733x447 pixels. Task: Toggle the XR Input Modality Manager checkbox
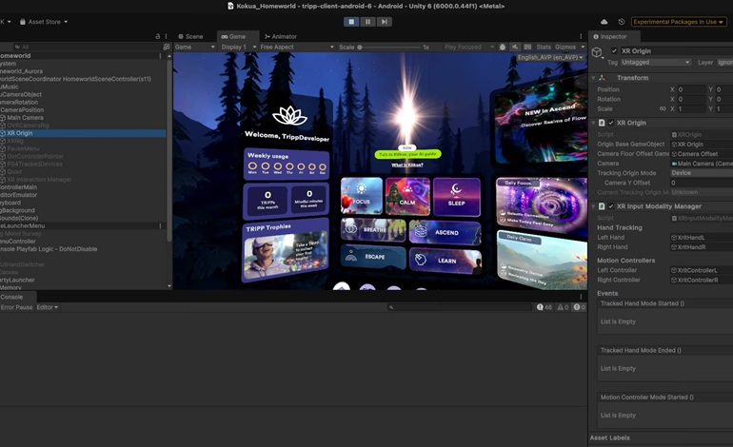(603, 206)
